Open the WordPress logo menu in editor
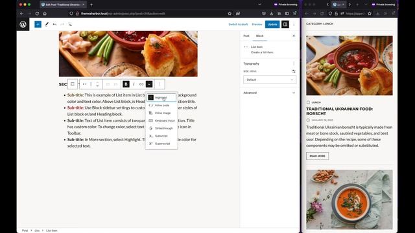The image size is (415, 233). (23, 25)
